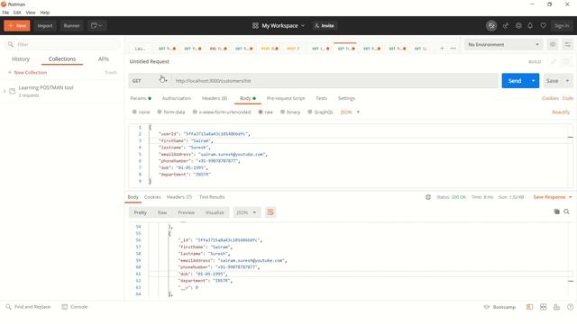Open the help icon in the status bar
The height and width of the screenshot is (324, 577).
coord(570,307)
